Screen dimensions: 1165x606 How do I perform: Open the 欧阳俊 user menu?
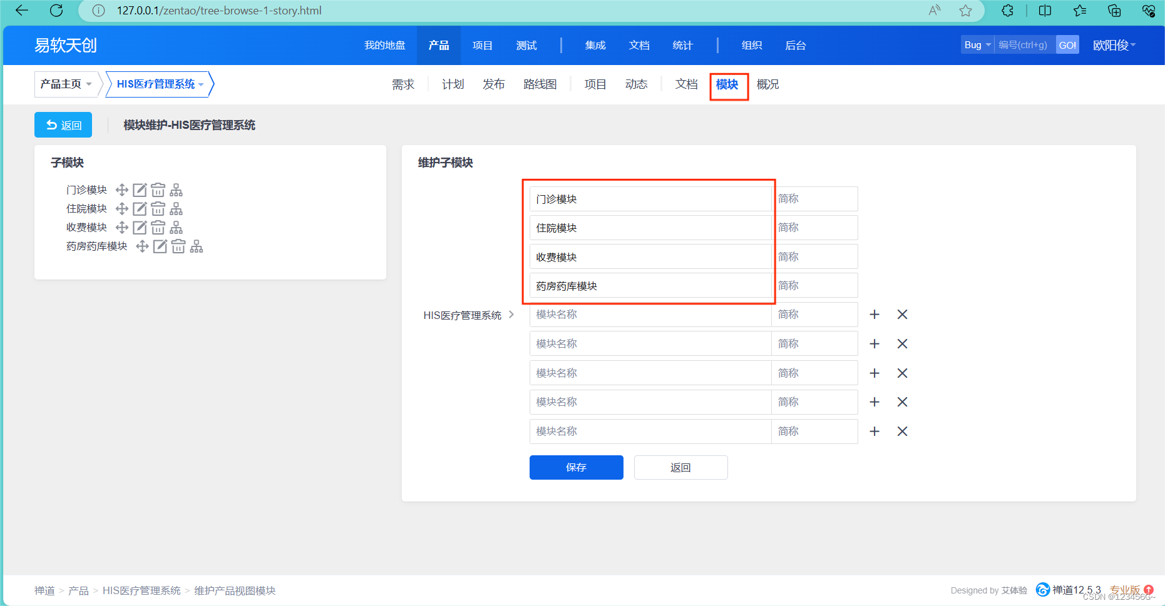1114,45
